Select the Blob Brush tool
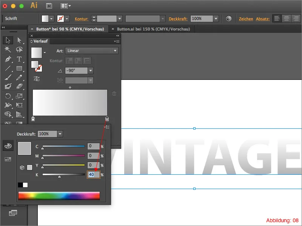 pyautogui.click(x=8, y=86)
